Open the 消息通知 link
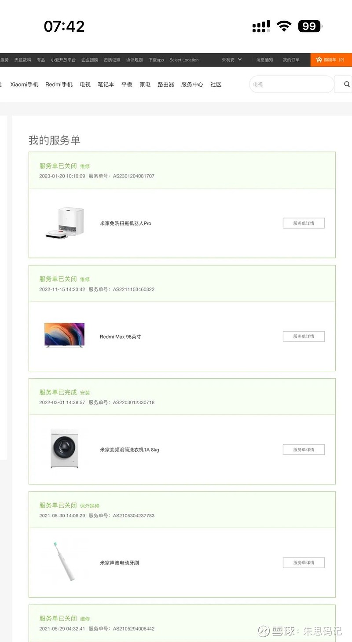Viewport: 352px width, 642px height. point(264,60)
